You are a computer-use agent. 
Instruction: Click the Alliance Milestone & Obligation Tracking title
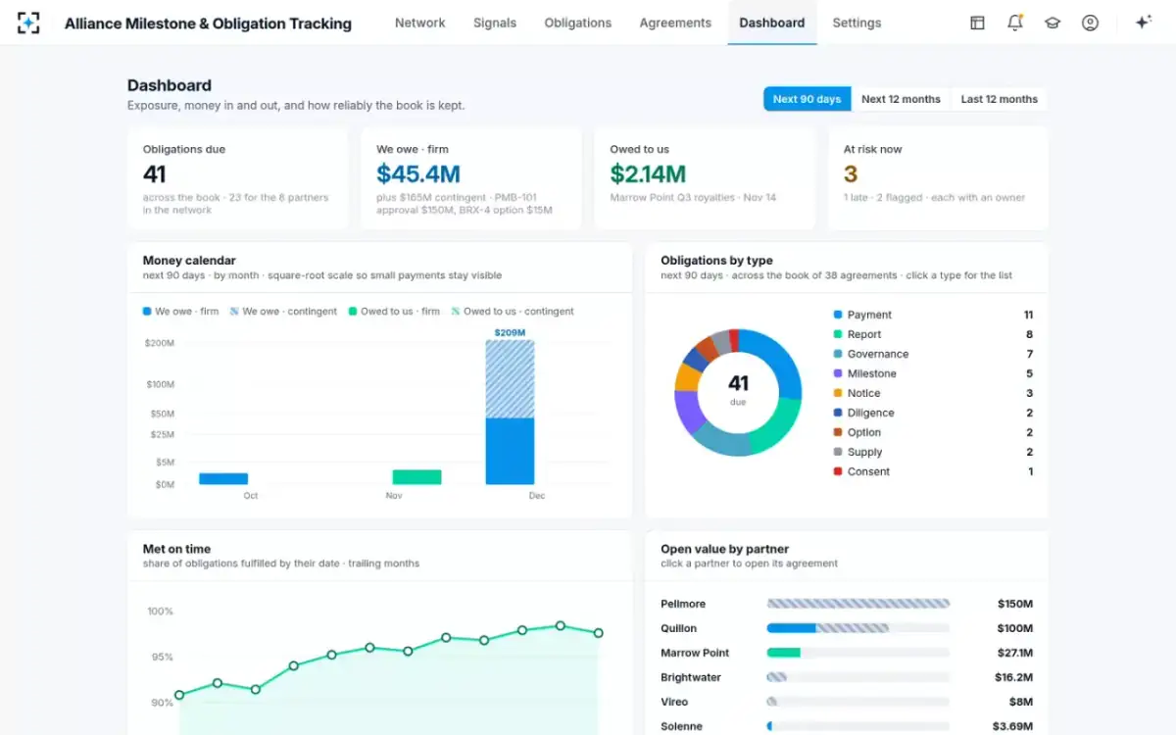(208, 24)
